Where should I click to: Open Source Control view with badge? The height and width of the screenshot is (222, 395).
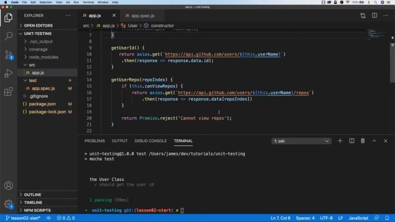9,55
